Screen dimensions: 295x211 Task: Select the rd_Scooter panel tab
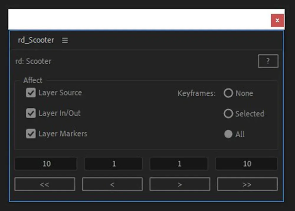tap(36, 40)
